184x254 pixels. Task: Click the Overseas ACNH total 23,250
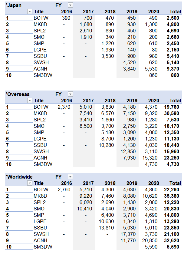(x=172, y=158)
